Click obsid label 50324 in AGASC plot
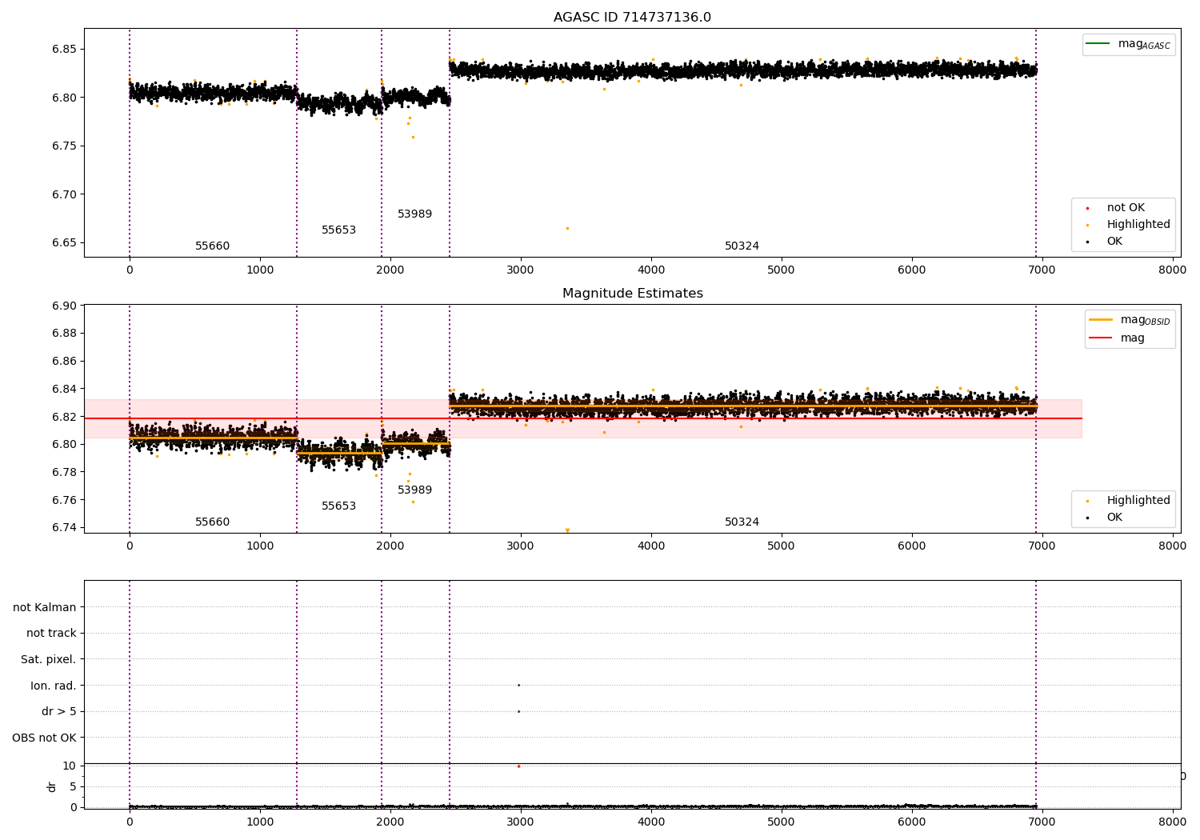The width and height of the screenshot is (1200, 840). point(742,246)
